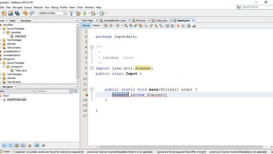Click the Stop Macro Recording icon
Screen dimensions: 273x154
pos(183,26)
